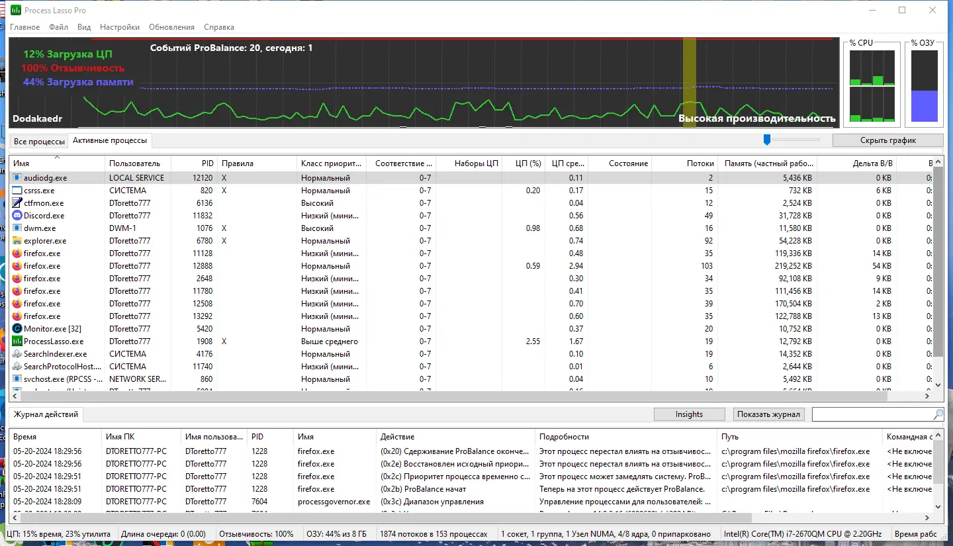Image resolution: width=953 pixels, height=546 pixels.
Task: Sort processes by the Потоки column header
Action: coord(686,163)
